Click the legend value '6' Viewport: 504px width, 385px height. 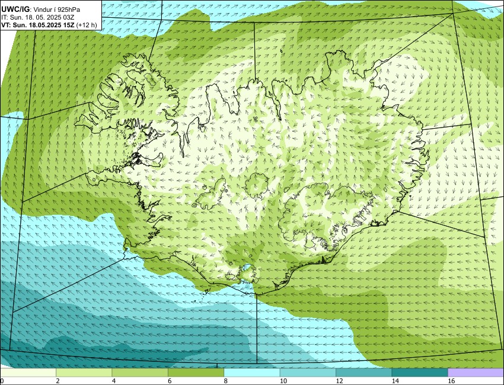point(170,381)
